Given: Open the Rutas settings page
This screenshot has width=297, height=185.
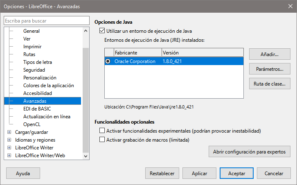Looking at the screenshot, I should tap(29, 54).
